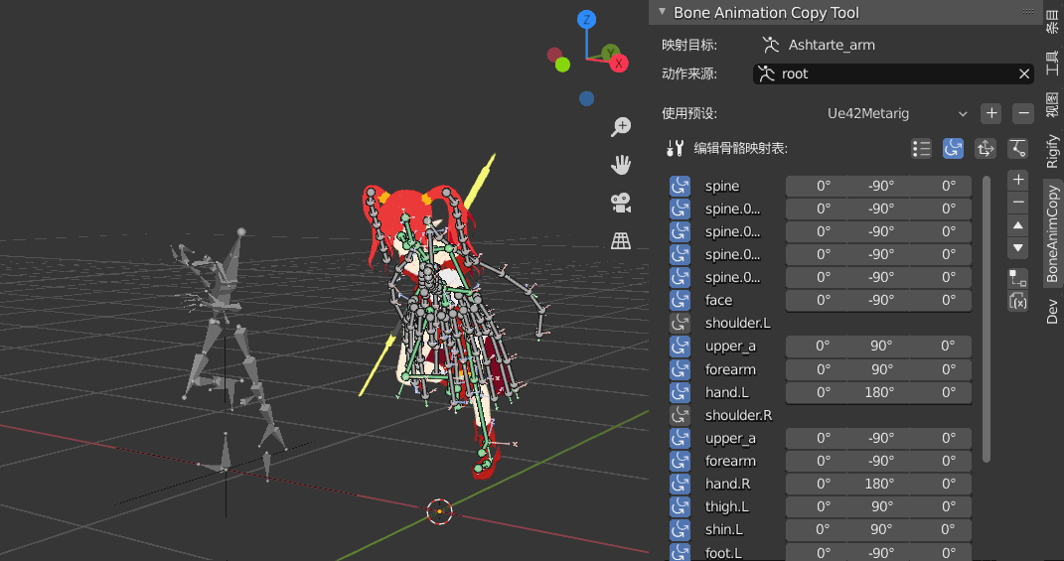This screenshot has height=561, width=1064.
Task: Switch perspective/orthographic with the grid icon
Action: pyautogui.click(x=621, y=240)
